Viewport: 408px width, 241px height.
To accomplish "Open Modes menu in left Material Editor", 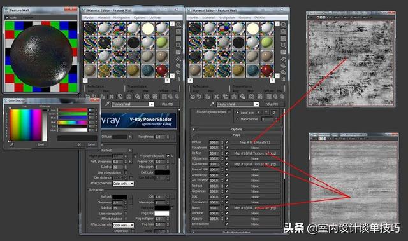I will (x=88, y=18).
